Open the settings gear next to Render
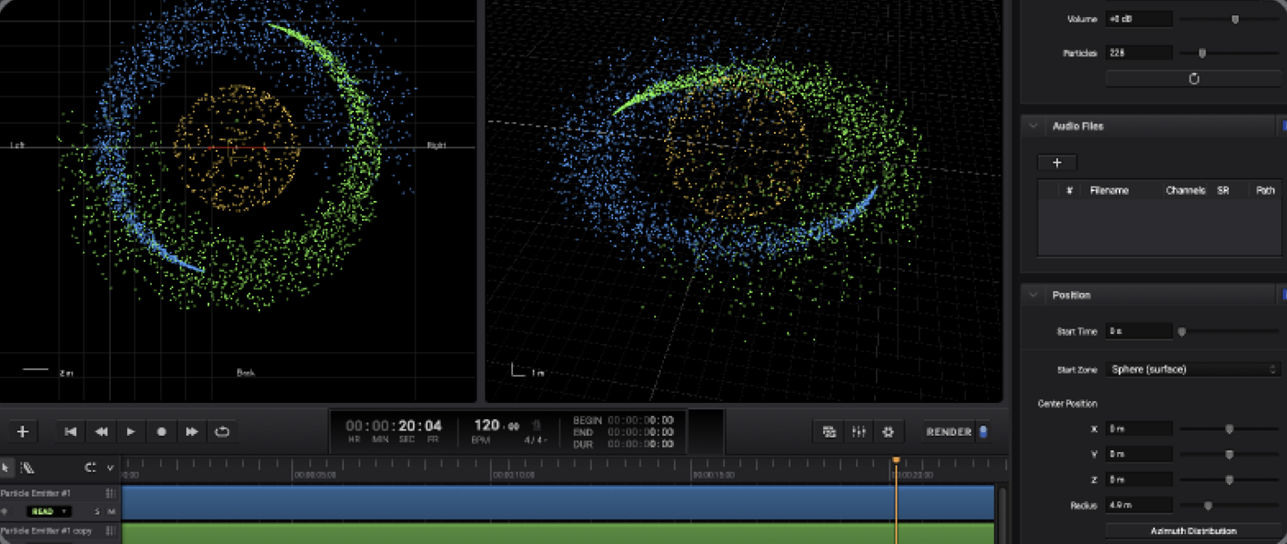The image size is (1287, 544). 887,431
